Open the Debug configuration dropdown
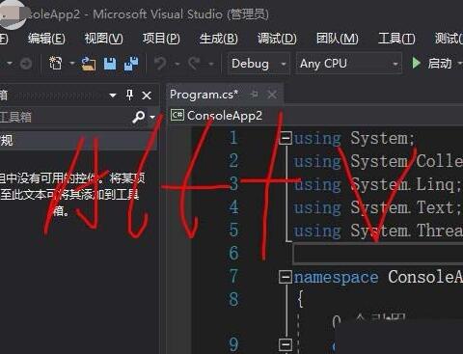The width and height of the screenshot is (463, 354). click(x=259, y=64)
